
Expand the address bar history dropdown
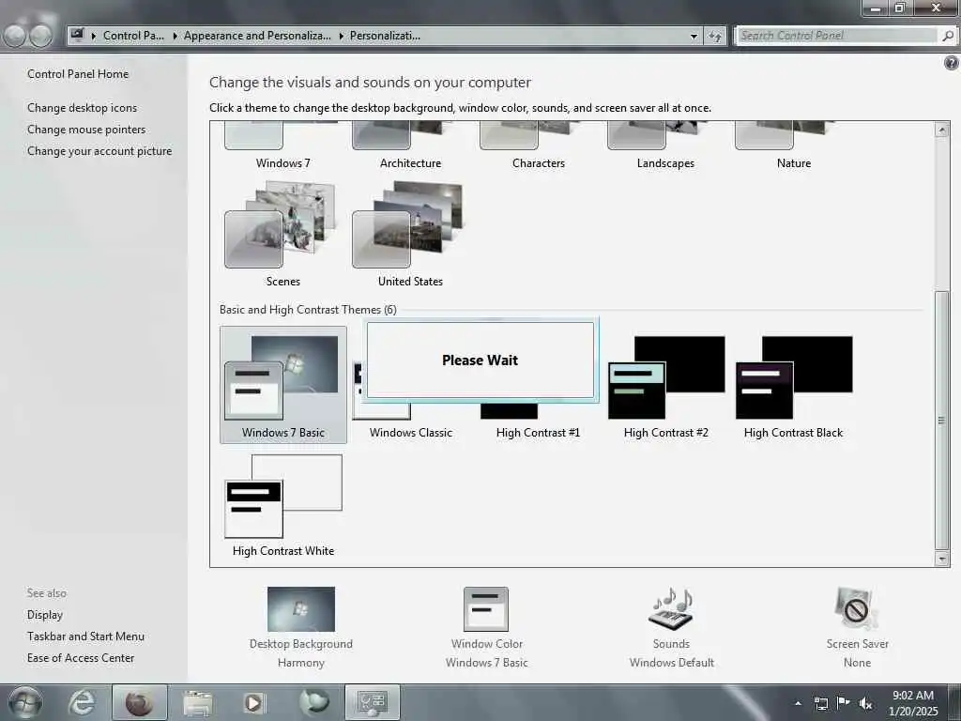point(694,37)
